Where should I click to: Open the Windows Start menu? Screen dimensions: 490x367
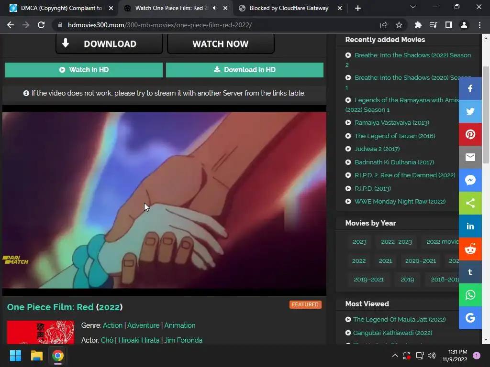15,356
